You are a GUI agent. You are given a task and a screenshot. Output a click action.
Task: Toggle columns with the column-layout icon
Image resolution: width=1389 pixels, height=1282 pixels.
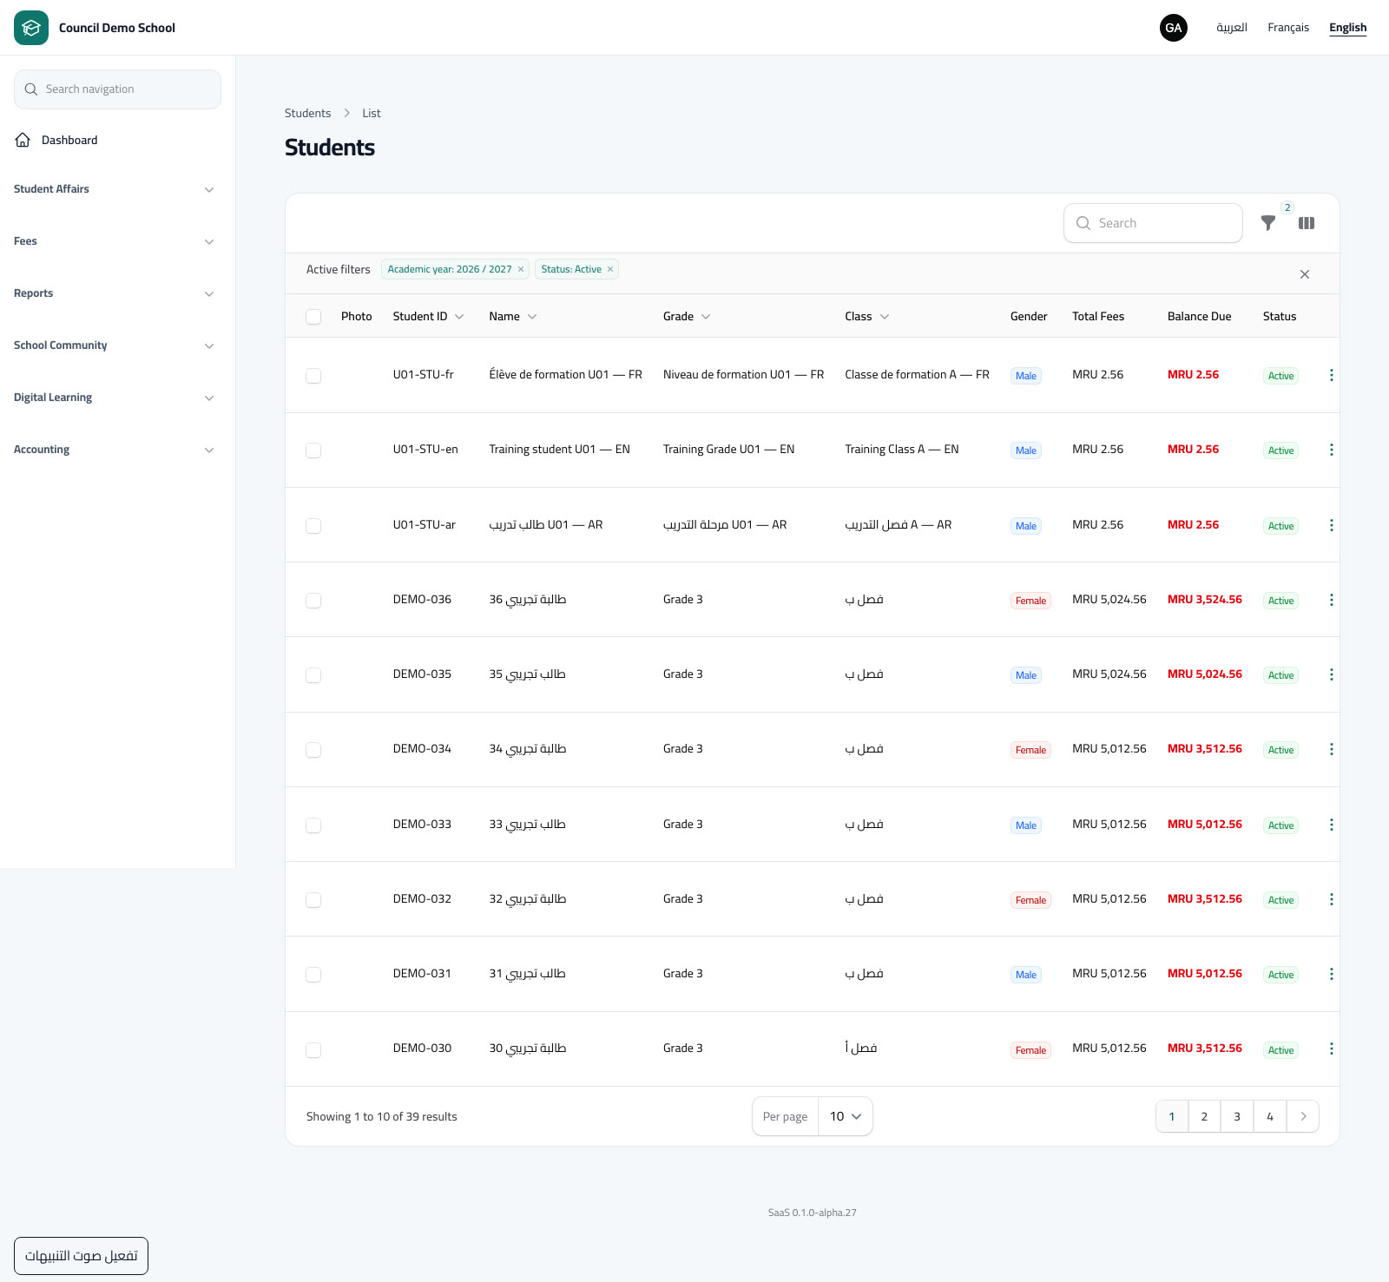coord(1307,223)
